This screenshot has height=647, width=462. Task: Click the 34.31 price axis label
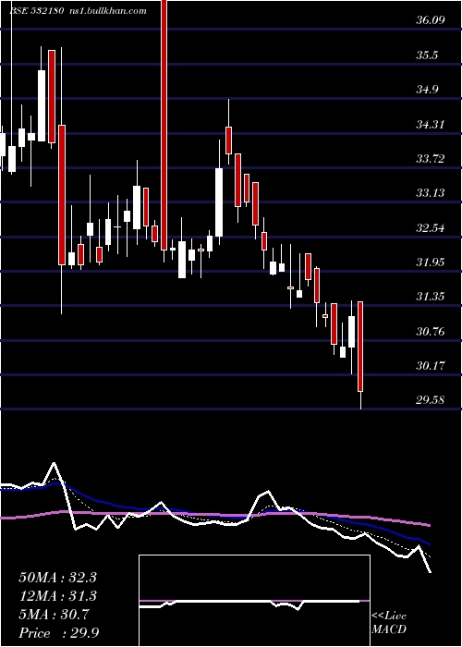pos(431,124)
